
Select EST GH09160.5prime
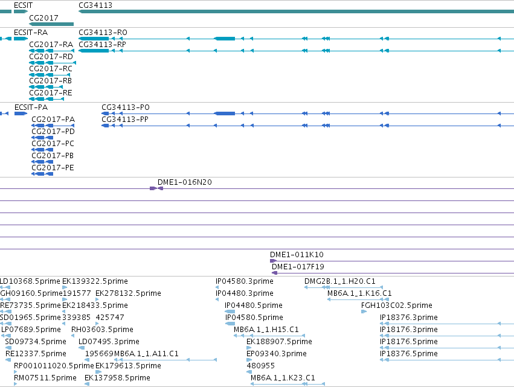tap(31, 293)
